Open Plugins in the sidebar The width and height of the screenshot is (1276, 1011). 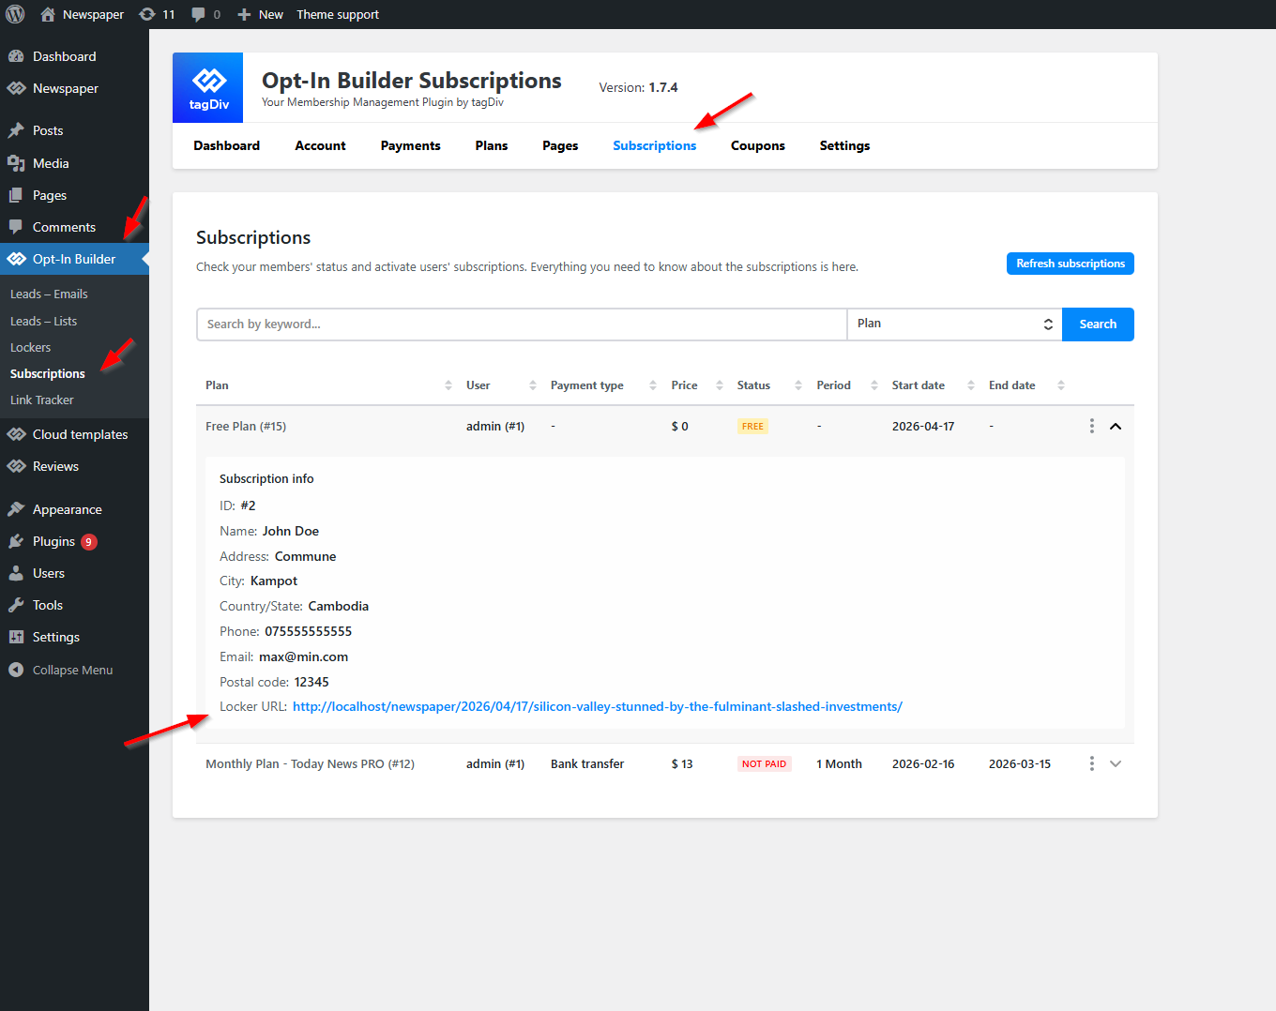[53, 541]
